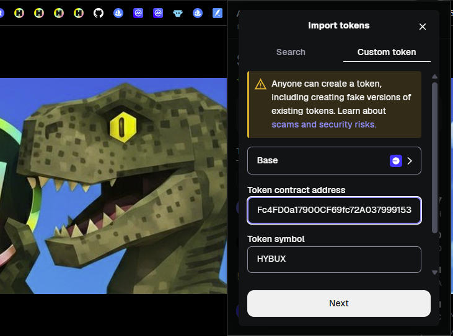Open the GitHub bookmark icon
The image size is (453, 336).
coord(99,13)
